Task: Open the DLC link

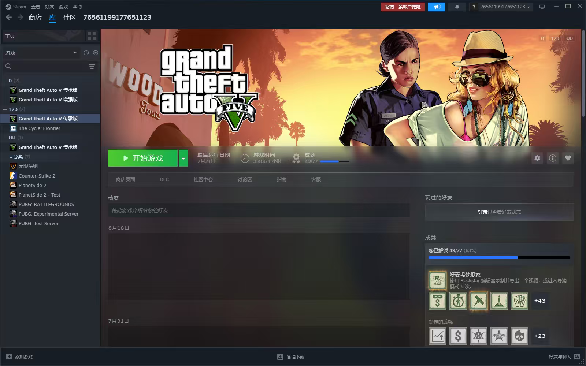Action: pyautogui.click(x=164, y=179)
